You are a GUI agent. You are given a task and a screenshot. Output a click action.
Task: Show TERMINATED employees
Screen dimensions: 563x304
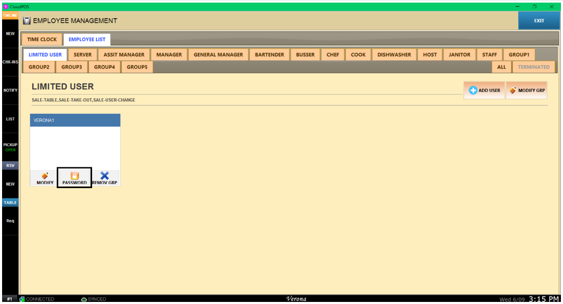click(533, 67)
